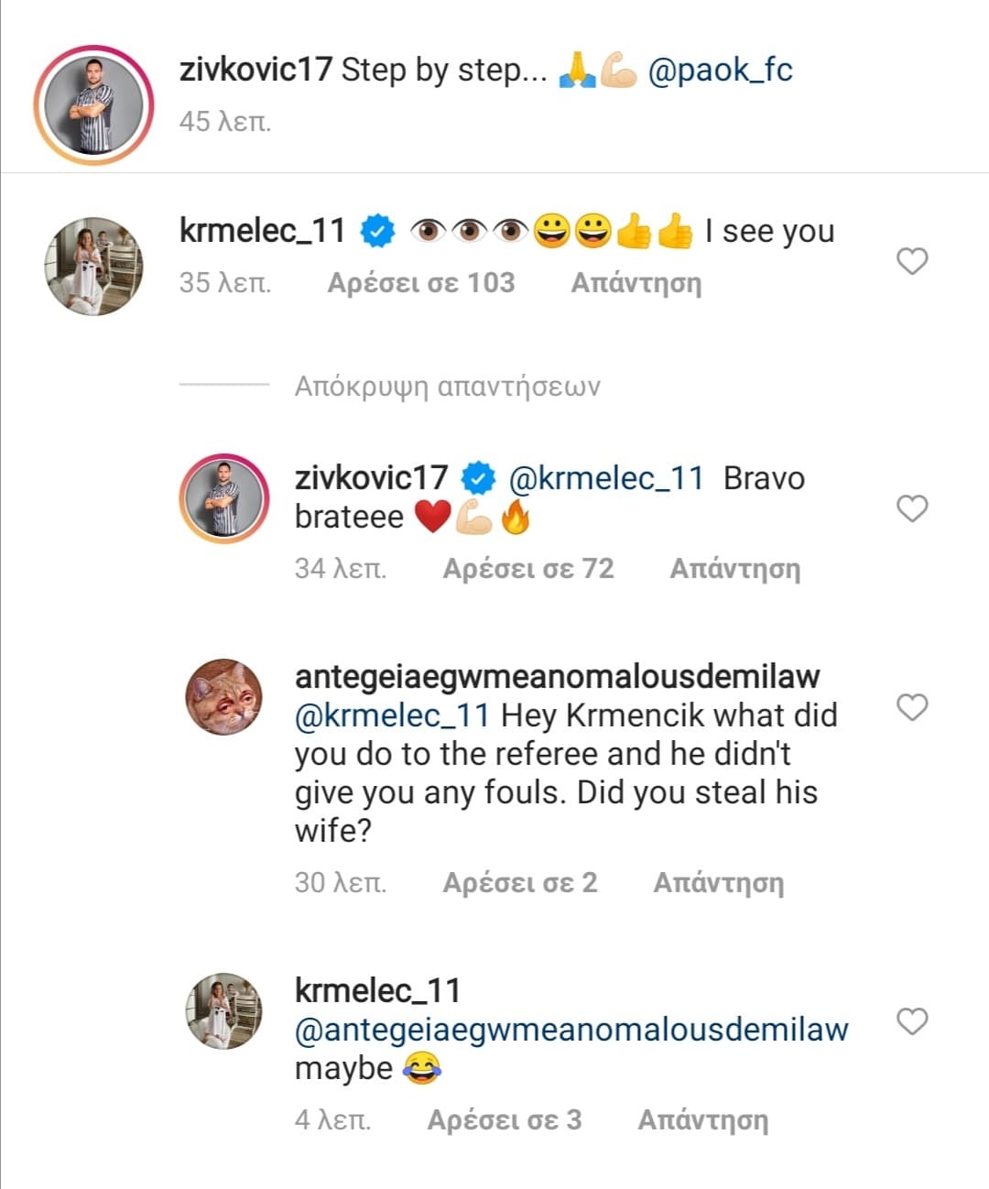Viewport: 989px width, 1189px height.
Task: Open the cat avatar of antegeiaegwmeanomalousdemilaw
Action: [223, 697]
